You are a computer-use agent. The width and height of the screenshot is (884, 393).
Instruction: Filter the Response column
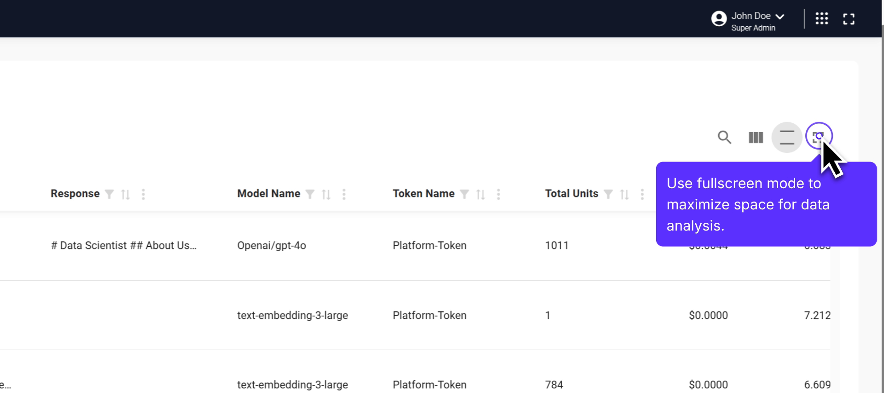point(109,194)
